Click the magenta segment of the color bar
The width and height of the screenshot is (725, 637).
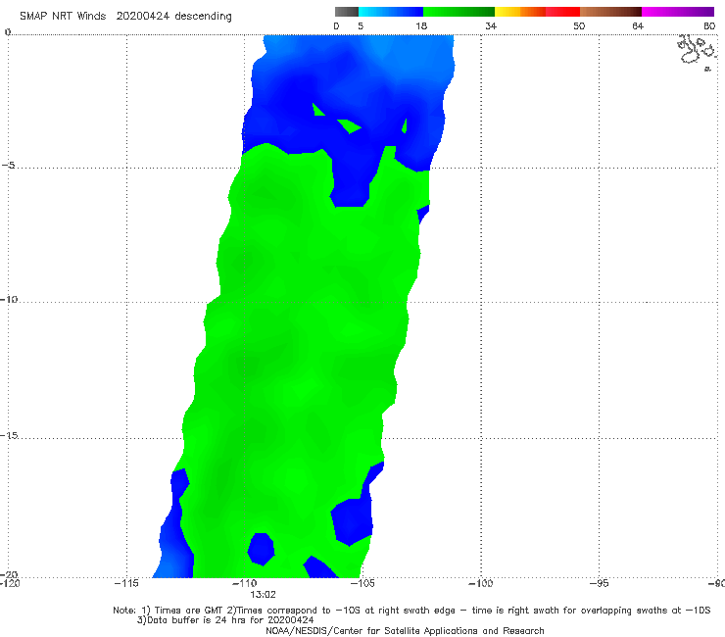tap(678, 12)
